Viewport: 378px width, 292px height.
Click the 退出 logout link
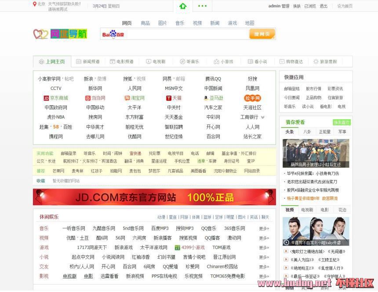(323, 6)
